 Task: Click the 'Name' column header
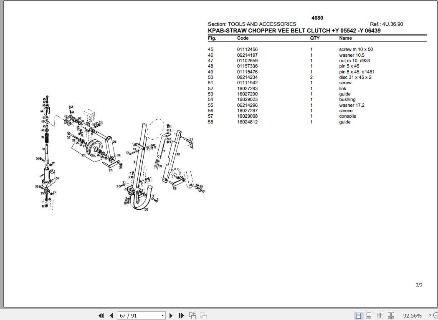pyautogui.click(x=345, y=38)
